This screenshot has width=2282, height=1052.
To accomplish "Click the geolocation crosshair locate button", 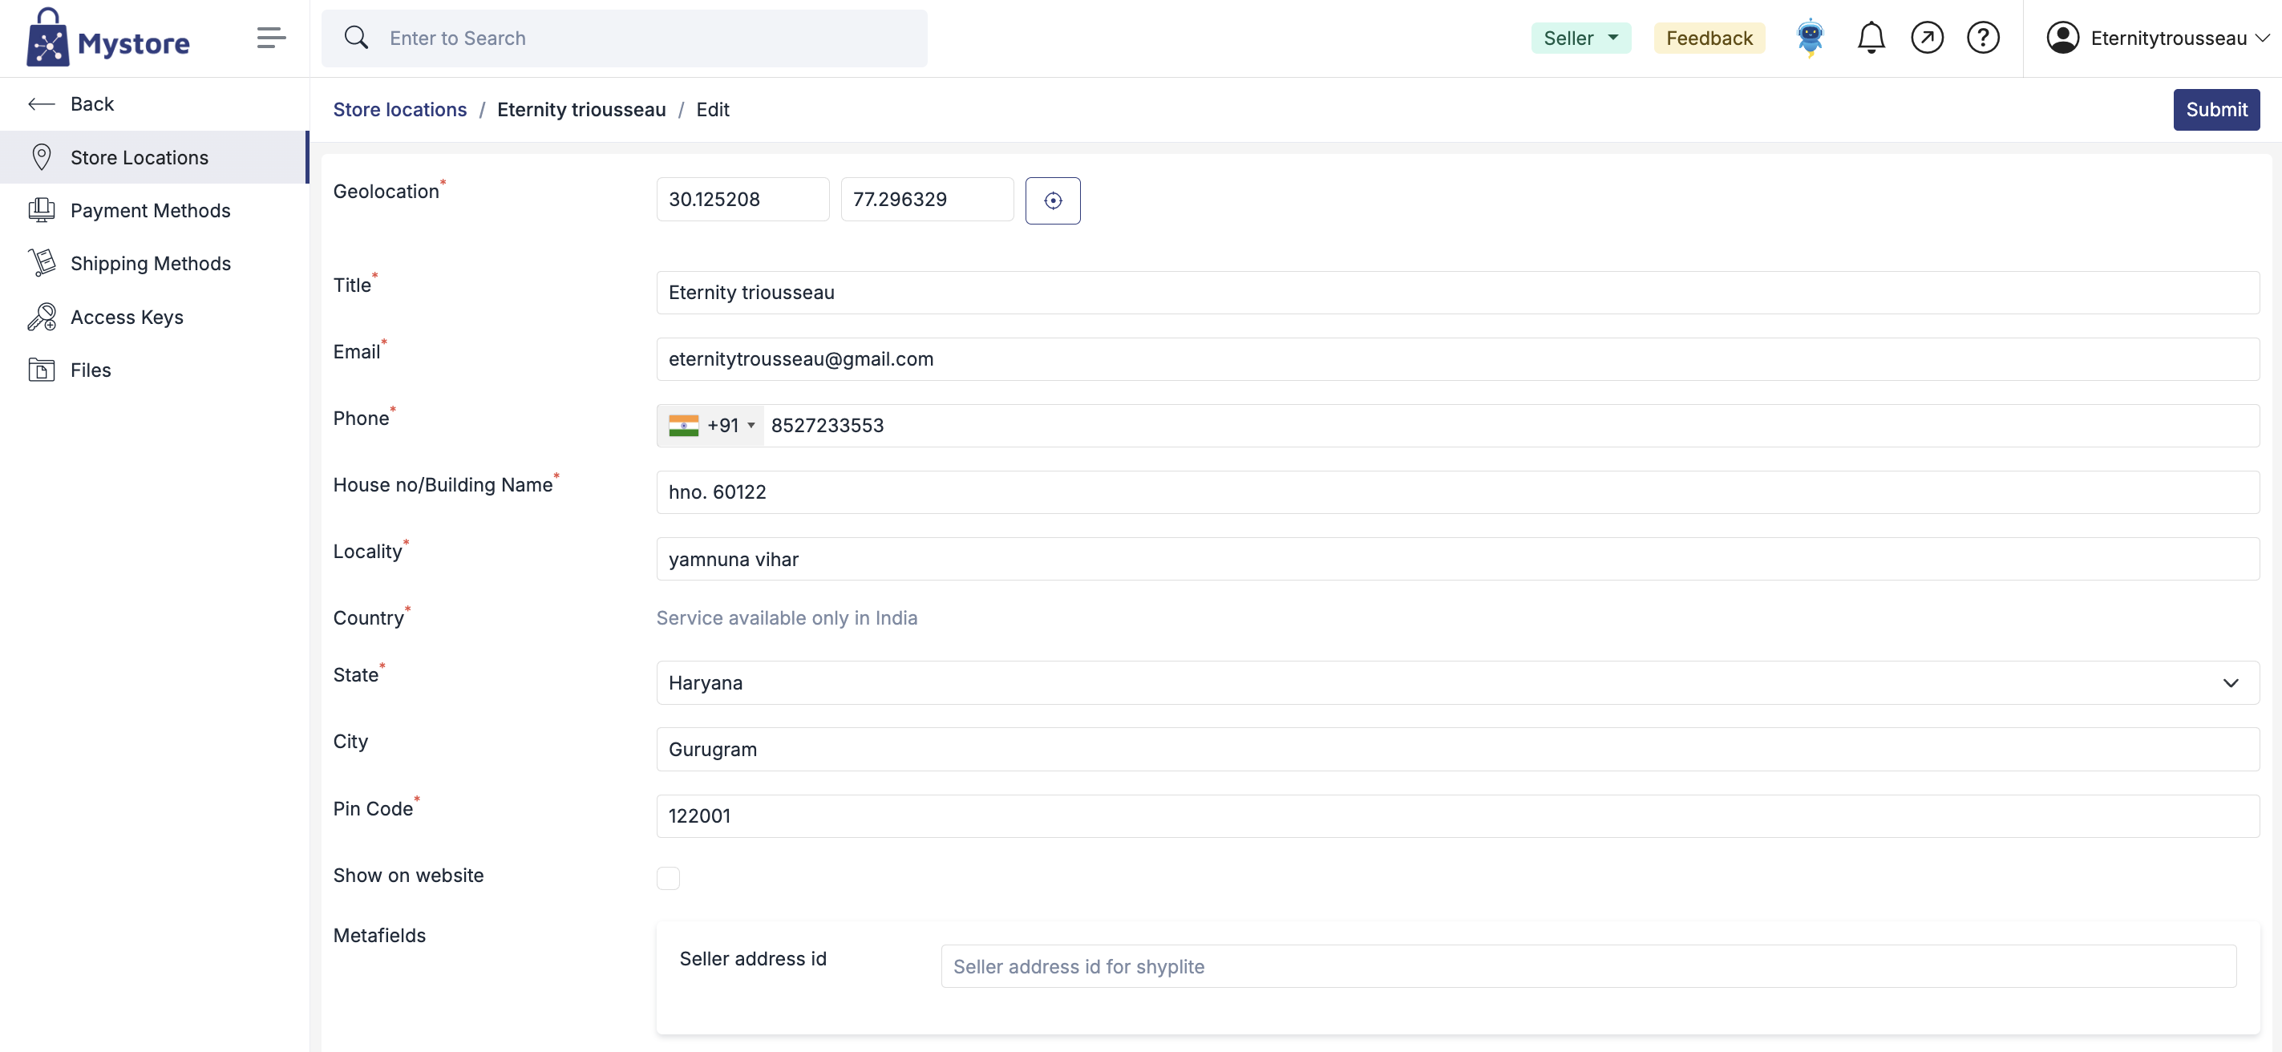I will (1053, 200).
